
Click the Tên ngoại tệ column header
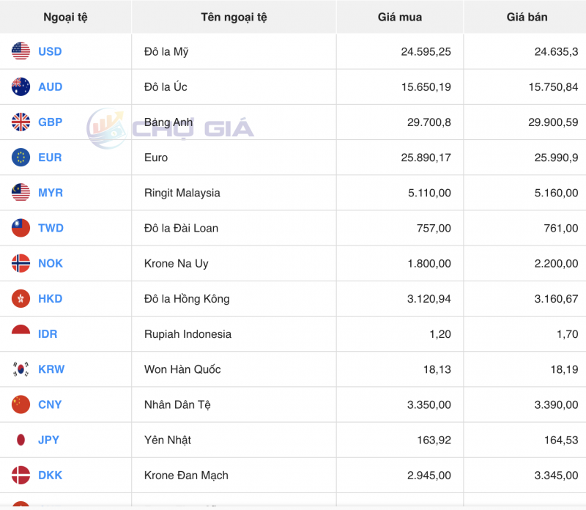click(233, 16)
